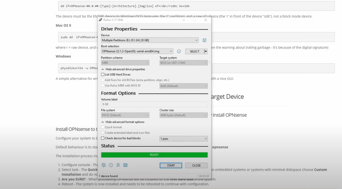342x189 pixels.
Task: Click the 00:05:08 elapsed timer
Action: tap(204, 176)
